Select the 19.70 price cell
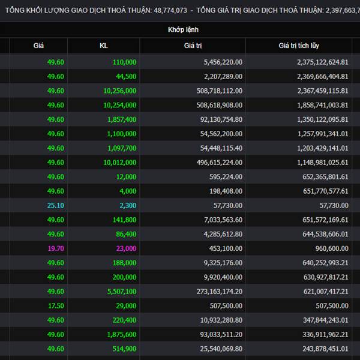 [x=38, y=248]
